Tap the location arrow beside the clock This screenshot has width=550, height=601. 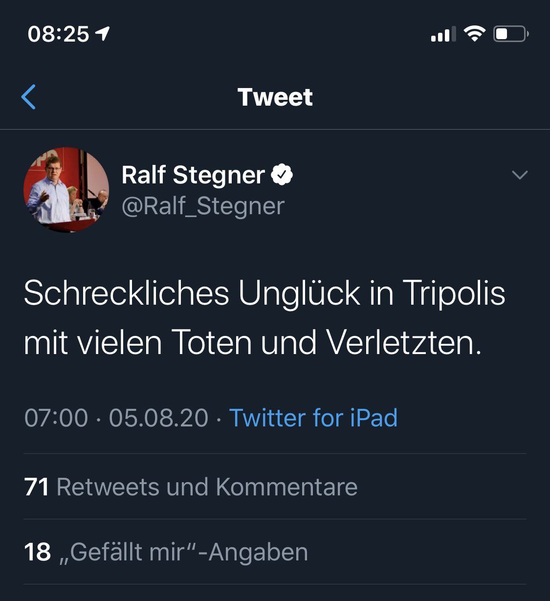(103, 34)
